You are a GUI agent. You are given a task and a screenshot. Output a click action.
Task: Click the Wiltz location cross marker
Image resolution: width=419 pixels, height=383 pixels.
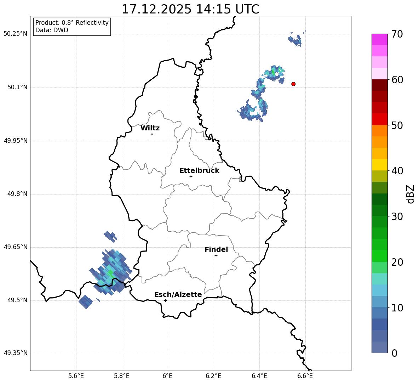(x=152, y=134)
